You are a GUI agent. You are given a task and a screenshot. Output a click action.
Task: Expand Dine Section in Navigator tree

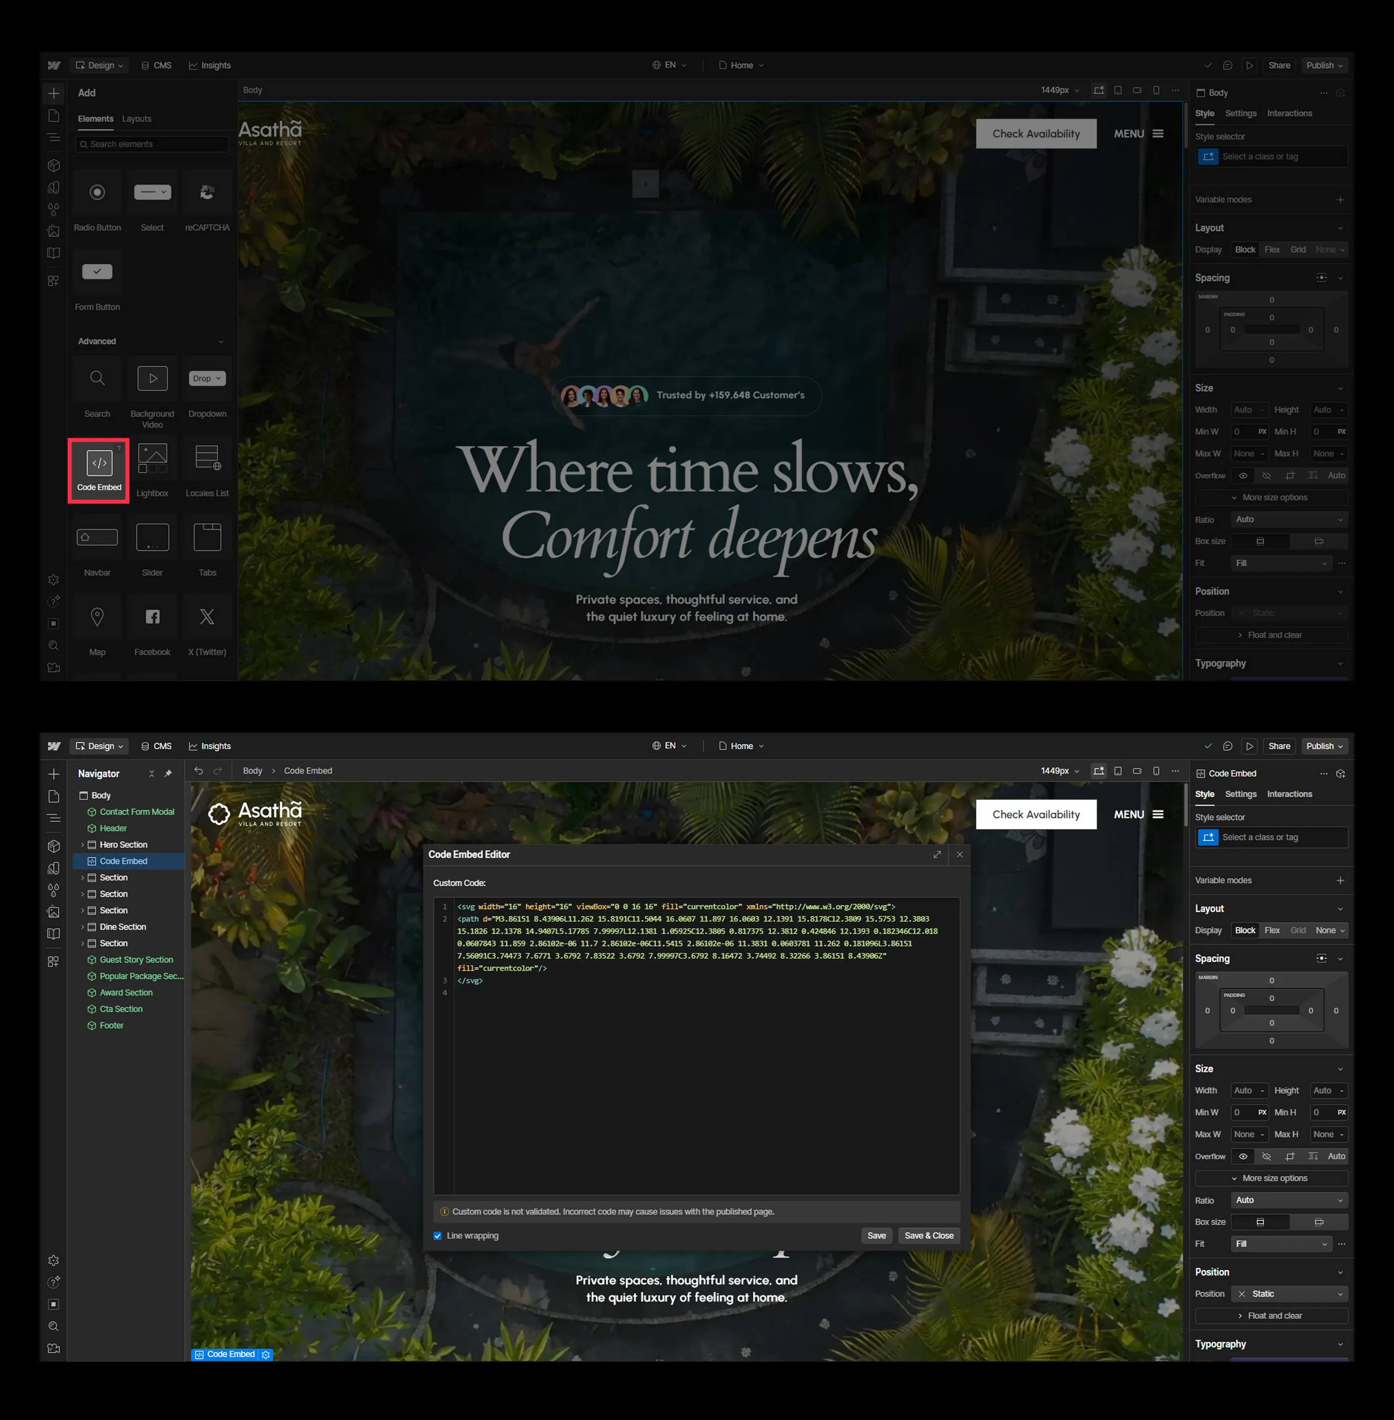pos(82,927)
